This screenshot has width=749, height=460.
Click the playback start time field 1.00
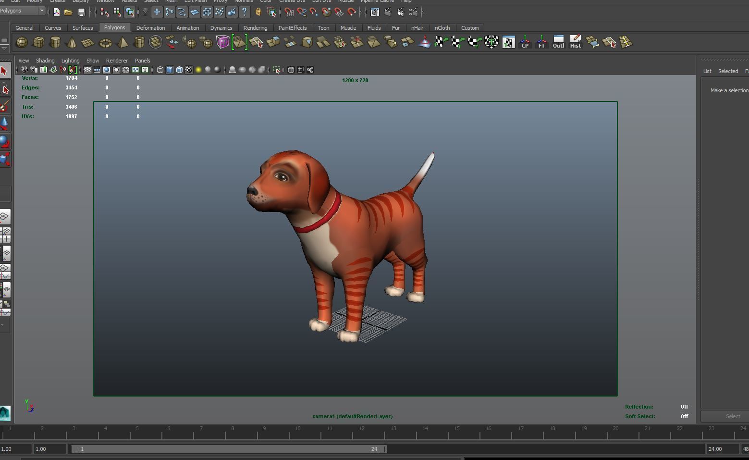50,449
